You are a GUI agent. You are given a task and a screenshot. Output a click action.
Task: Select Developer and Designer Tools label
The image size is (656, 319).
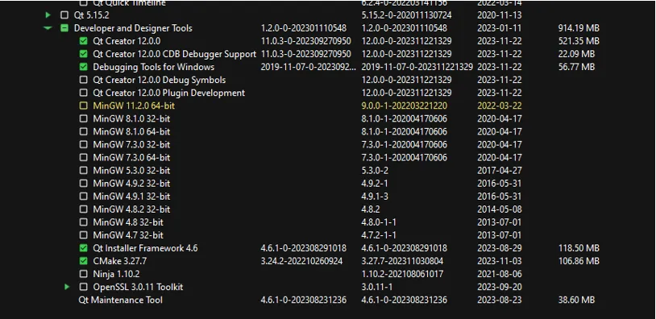point(133,28)
